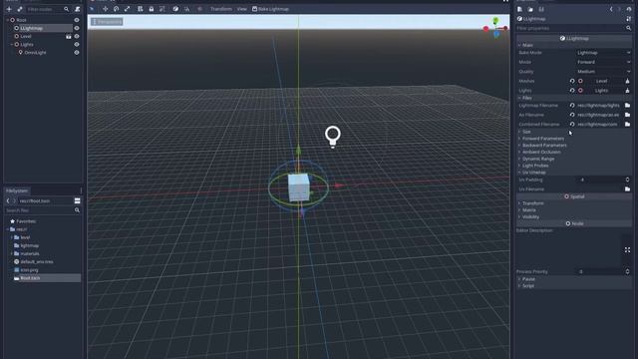This screenshot has height=359, width=638.
Task: Toggle visibility of the LLightmap node
Action: pyautogui.click(x=77, y=28)
